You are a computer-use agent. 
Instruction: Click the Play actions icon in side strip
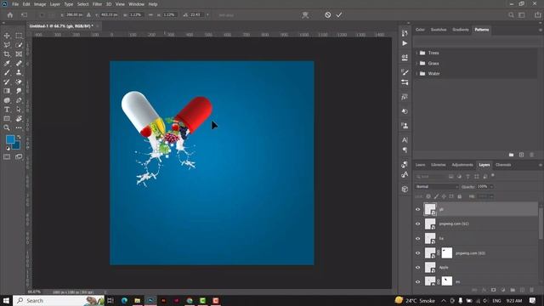pyautogui.click(x=405, y=43)
